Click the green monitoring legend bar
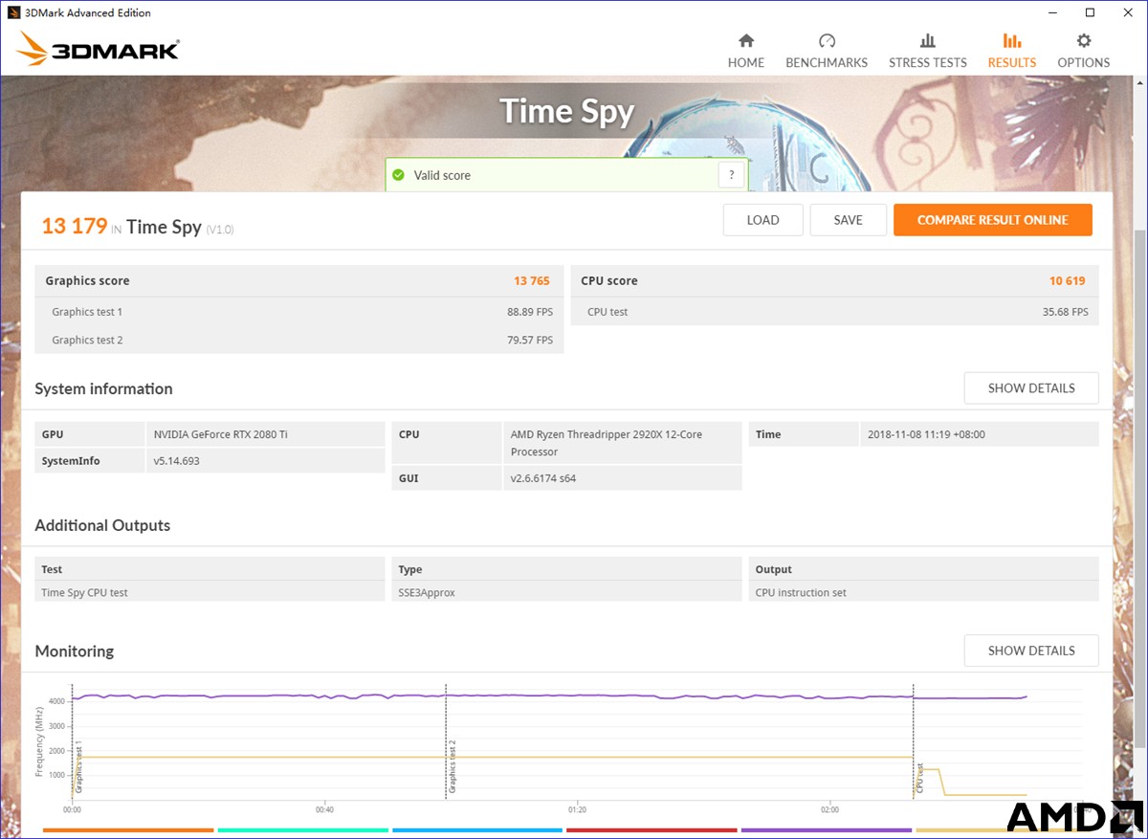This screenshot has height=839, width=1148. [303, 830]
